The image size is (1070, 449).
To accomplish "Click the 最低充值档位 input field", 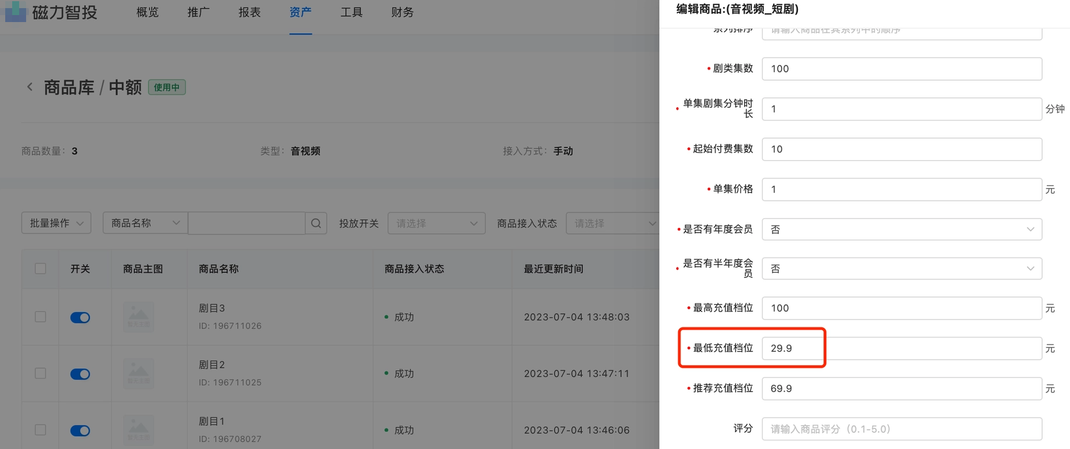I will tap(902, 348).
